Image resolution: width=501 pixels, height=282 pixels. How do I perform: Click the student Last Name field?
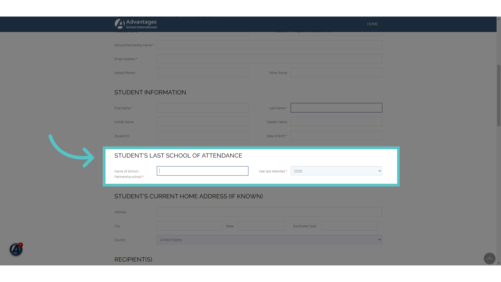pyautogui.click(x=336, y=108)
